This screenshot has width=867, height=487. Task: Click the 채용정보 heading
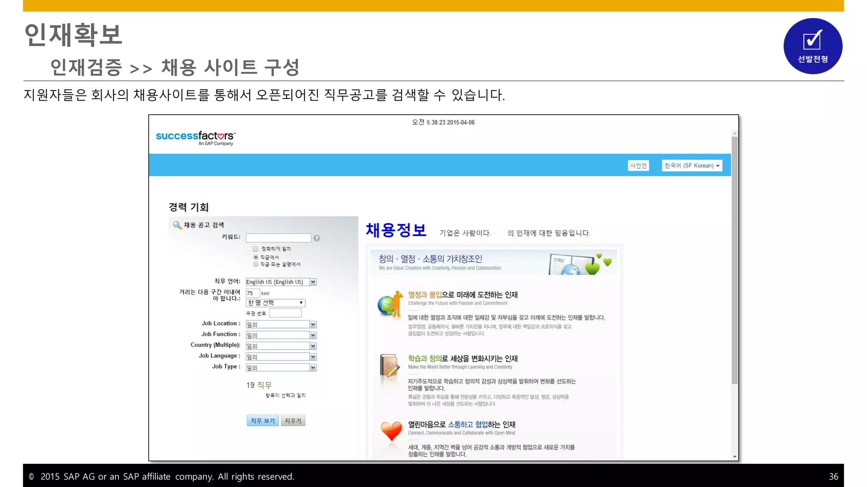pos(396,230)
